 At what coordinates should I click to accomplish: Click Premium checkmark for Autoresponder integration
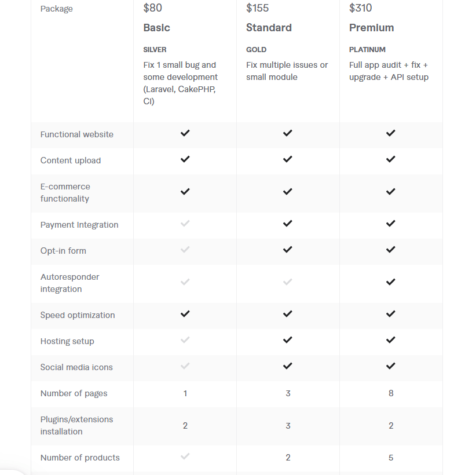coord(391,282)
